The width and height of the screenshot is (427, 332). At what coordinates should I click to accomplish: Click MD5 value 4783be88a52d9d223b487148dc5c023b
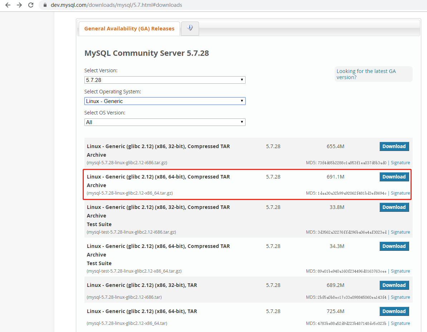(x=352, y=323)
